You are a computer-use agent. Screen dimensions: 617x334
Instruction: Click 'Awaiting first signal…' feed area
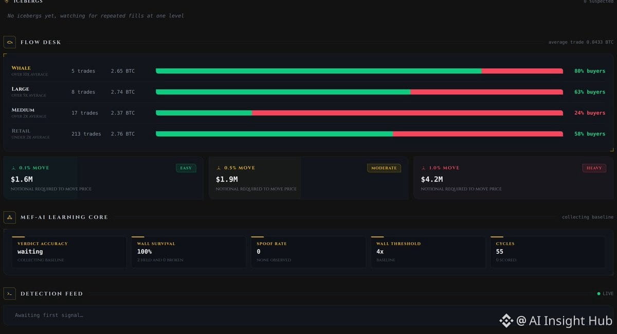(x=308, y=315)
